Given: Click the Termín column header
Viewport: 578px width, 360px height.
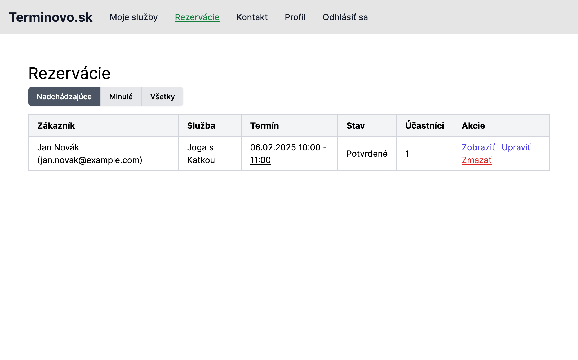Looking at the screenshot, I should [x=264, y=126].
